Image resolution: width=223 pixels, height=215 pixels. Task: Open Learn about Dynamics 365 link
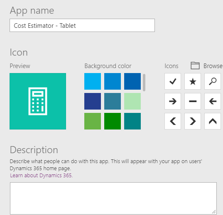pyautogui.click(x=41, y=175)
